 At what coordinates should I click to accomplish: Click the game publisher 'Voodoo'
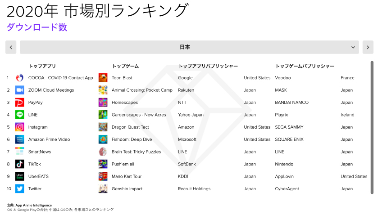point(283,78)
